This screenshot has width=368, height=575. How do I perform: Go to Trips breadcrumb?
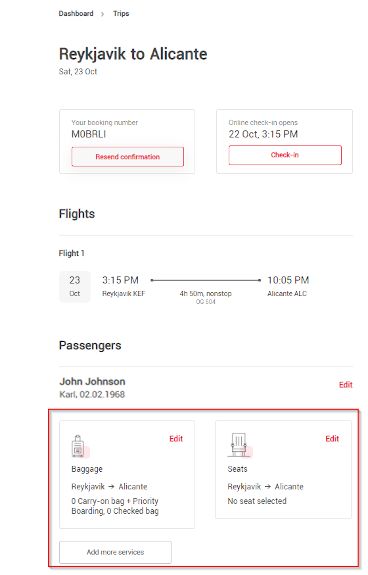pos(121,14)
